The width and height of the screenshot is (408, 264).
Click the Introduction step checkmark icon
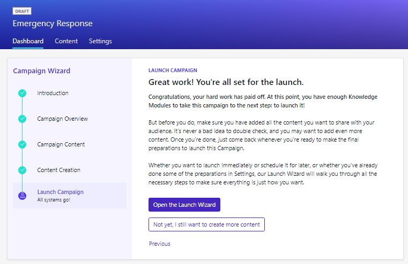[x=22, y=93]
